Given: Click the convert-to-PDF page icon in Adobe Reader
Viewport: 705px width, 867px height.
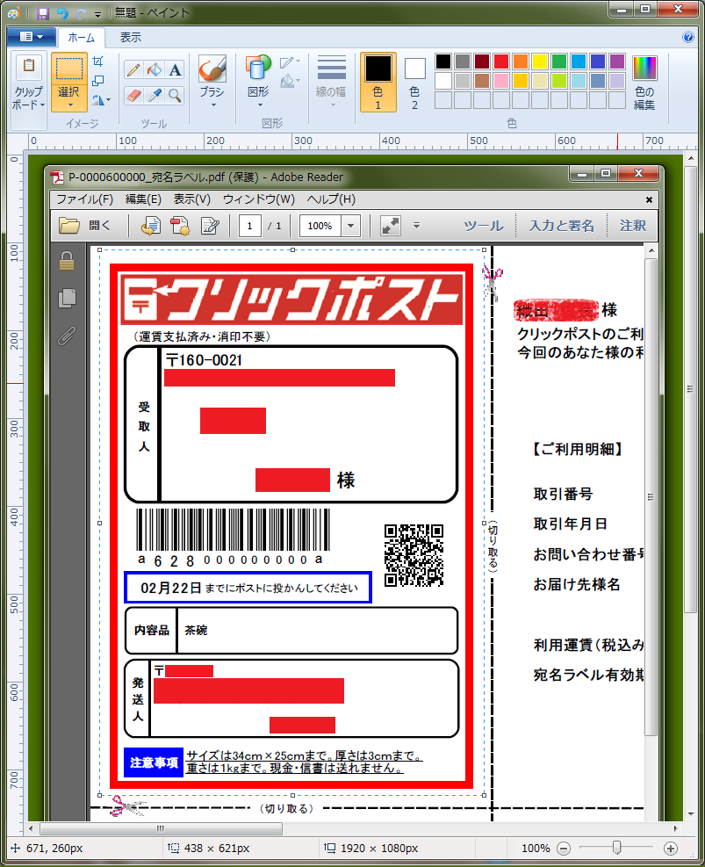Looking at the screenshot, I should (x=150, y=226).
